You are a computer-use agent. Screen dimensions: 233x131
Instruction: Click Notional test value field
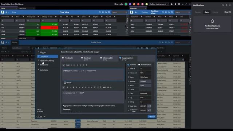coord(145,82)
